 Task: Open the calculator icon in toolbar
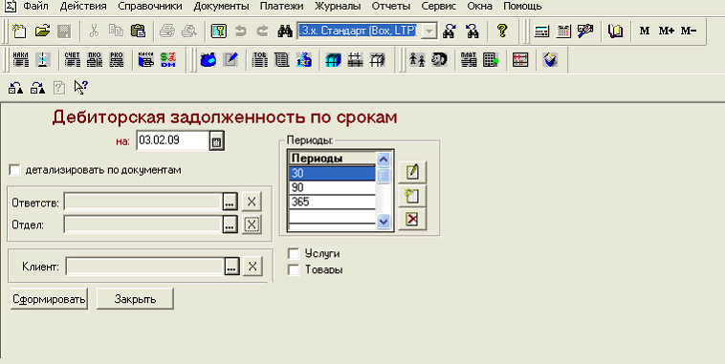click(x=541, y=32)
